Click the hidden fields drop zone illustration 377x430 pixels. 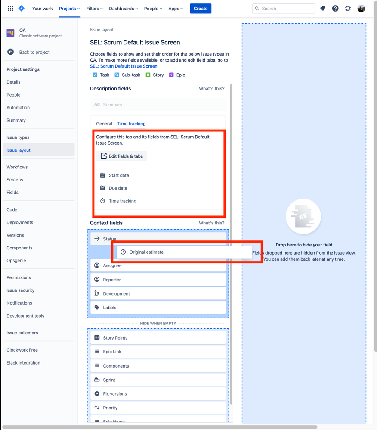pos(303,216)
